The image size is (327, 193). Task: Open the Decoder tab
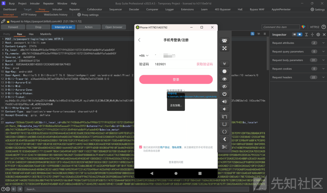point(134,9)
